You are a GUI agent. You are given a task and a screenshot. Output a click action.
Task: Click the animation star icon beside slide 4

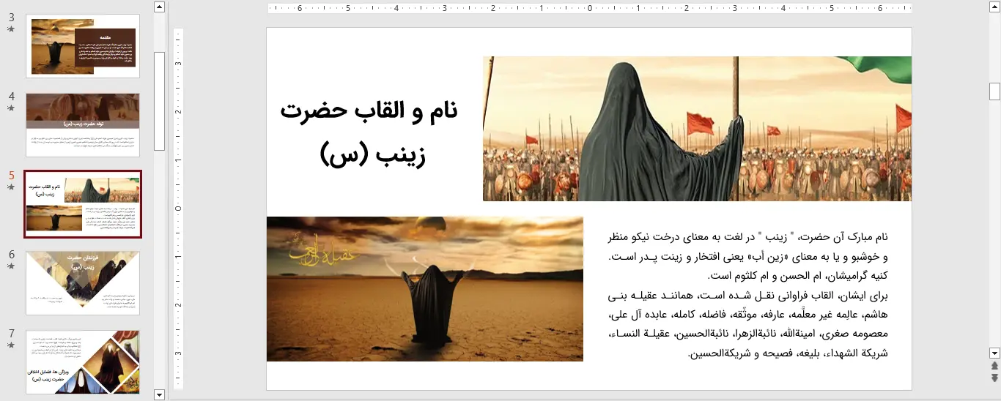pyautogui.click(x=11, y=108)
